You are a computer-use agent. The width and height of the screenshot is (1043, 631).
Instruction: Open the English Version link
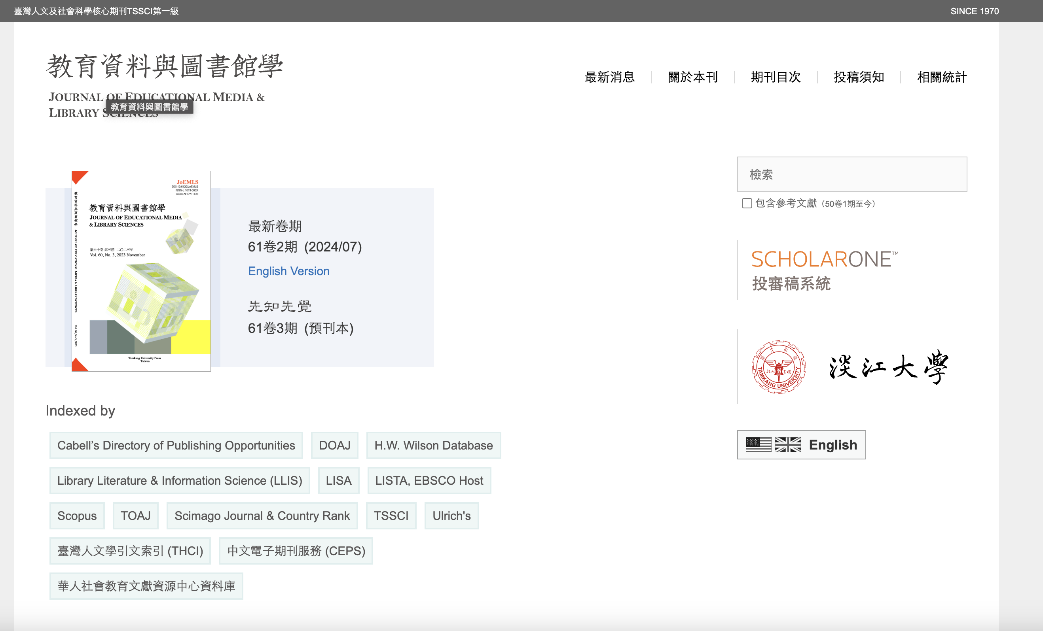tap(289, 271)
